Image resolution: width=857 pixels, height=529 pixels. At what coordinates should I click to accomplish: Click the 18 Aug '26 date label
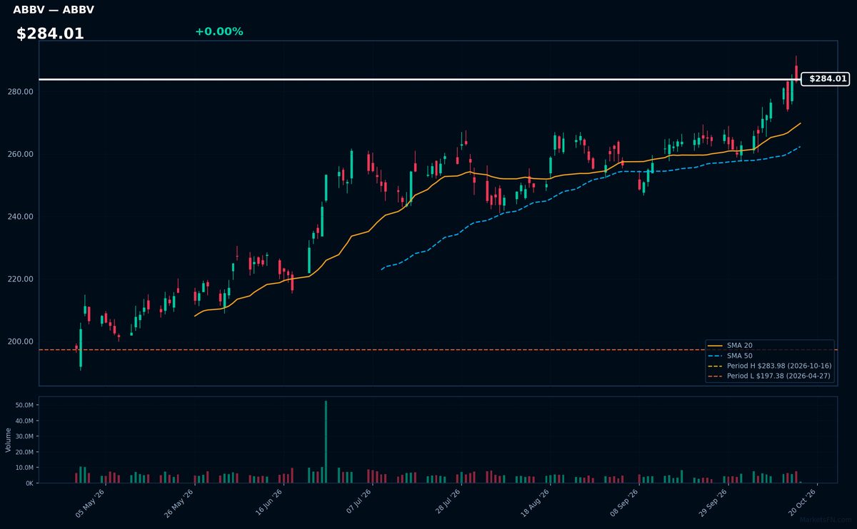pos(534,503)
